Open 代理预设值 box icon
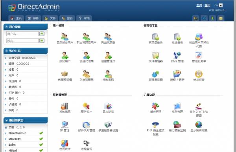 pos(65,74)
